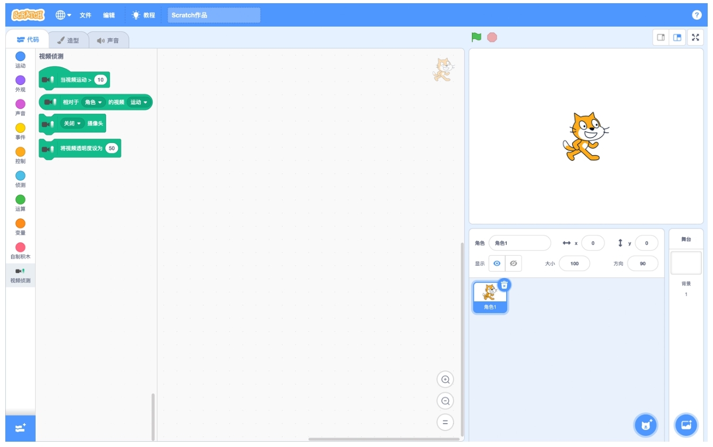The width and height of the screenshot is (713, 447).
Task: Select the 控制 block category
Action: [x=20, y=155]
